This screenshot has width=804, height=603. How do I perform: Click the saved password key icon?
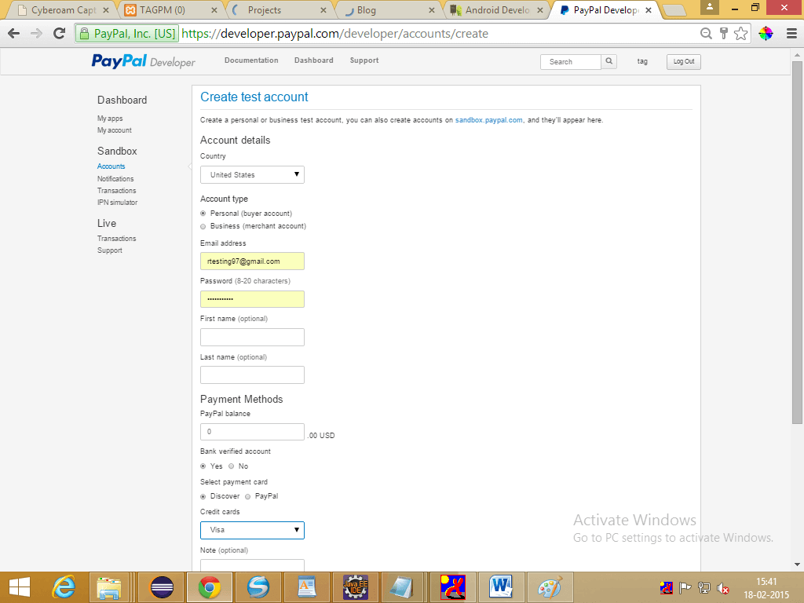point(723,34)
